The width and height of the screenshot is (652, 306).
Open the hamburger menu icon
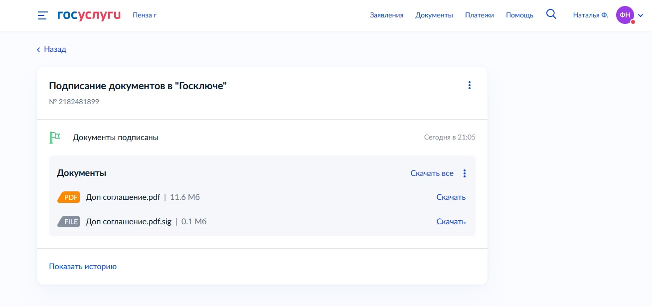click(42, 15)
